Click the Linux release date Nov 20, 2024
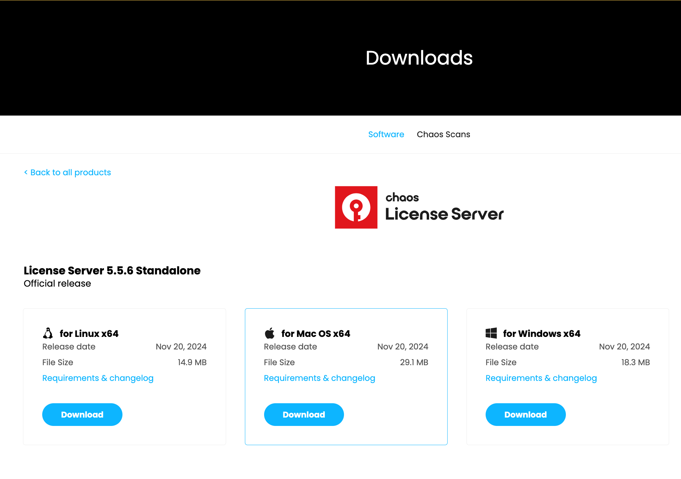 pyautogui.click(x=181, y=347)
